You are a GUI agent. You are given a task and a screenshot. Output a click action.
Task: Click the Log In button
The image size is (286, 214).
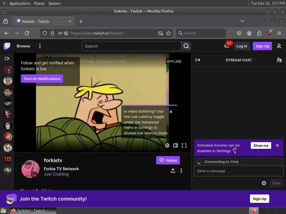click(242, 46)
